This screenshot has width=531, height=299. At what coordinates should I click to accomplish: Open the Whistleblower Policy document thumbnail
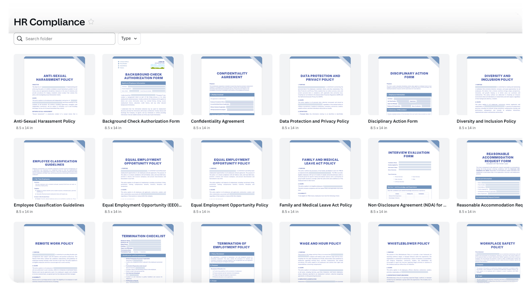click(409, 252)
